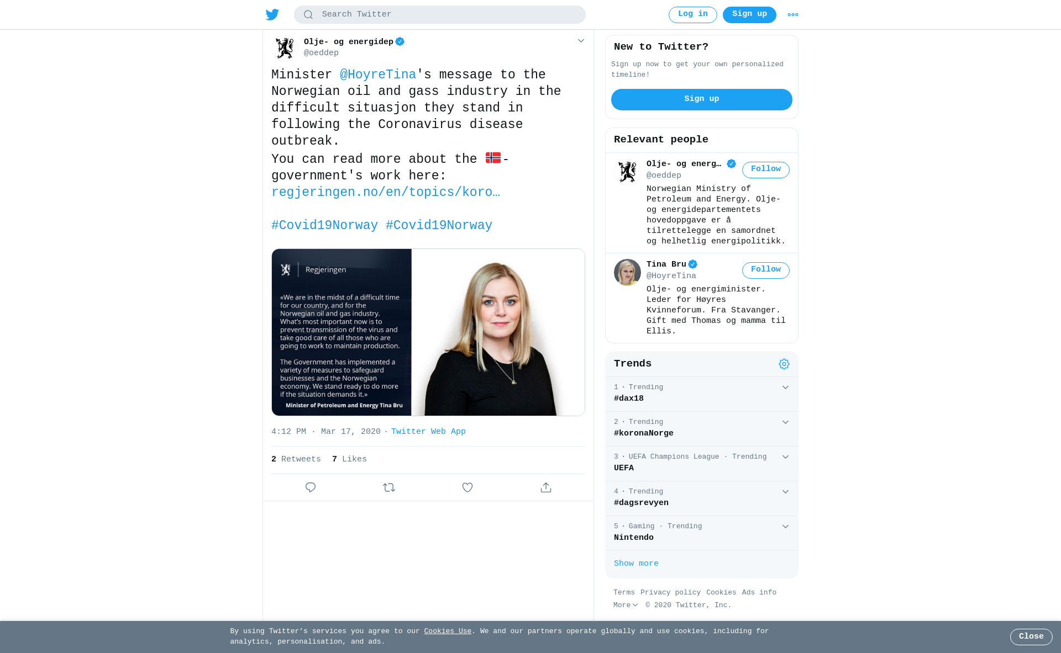Open the share tweet icon
Viewport: 1061px width, 653px height.
pyautogui.click(x=546, y=487)
